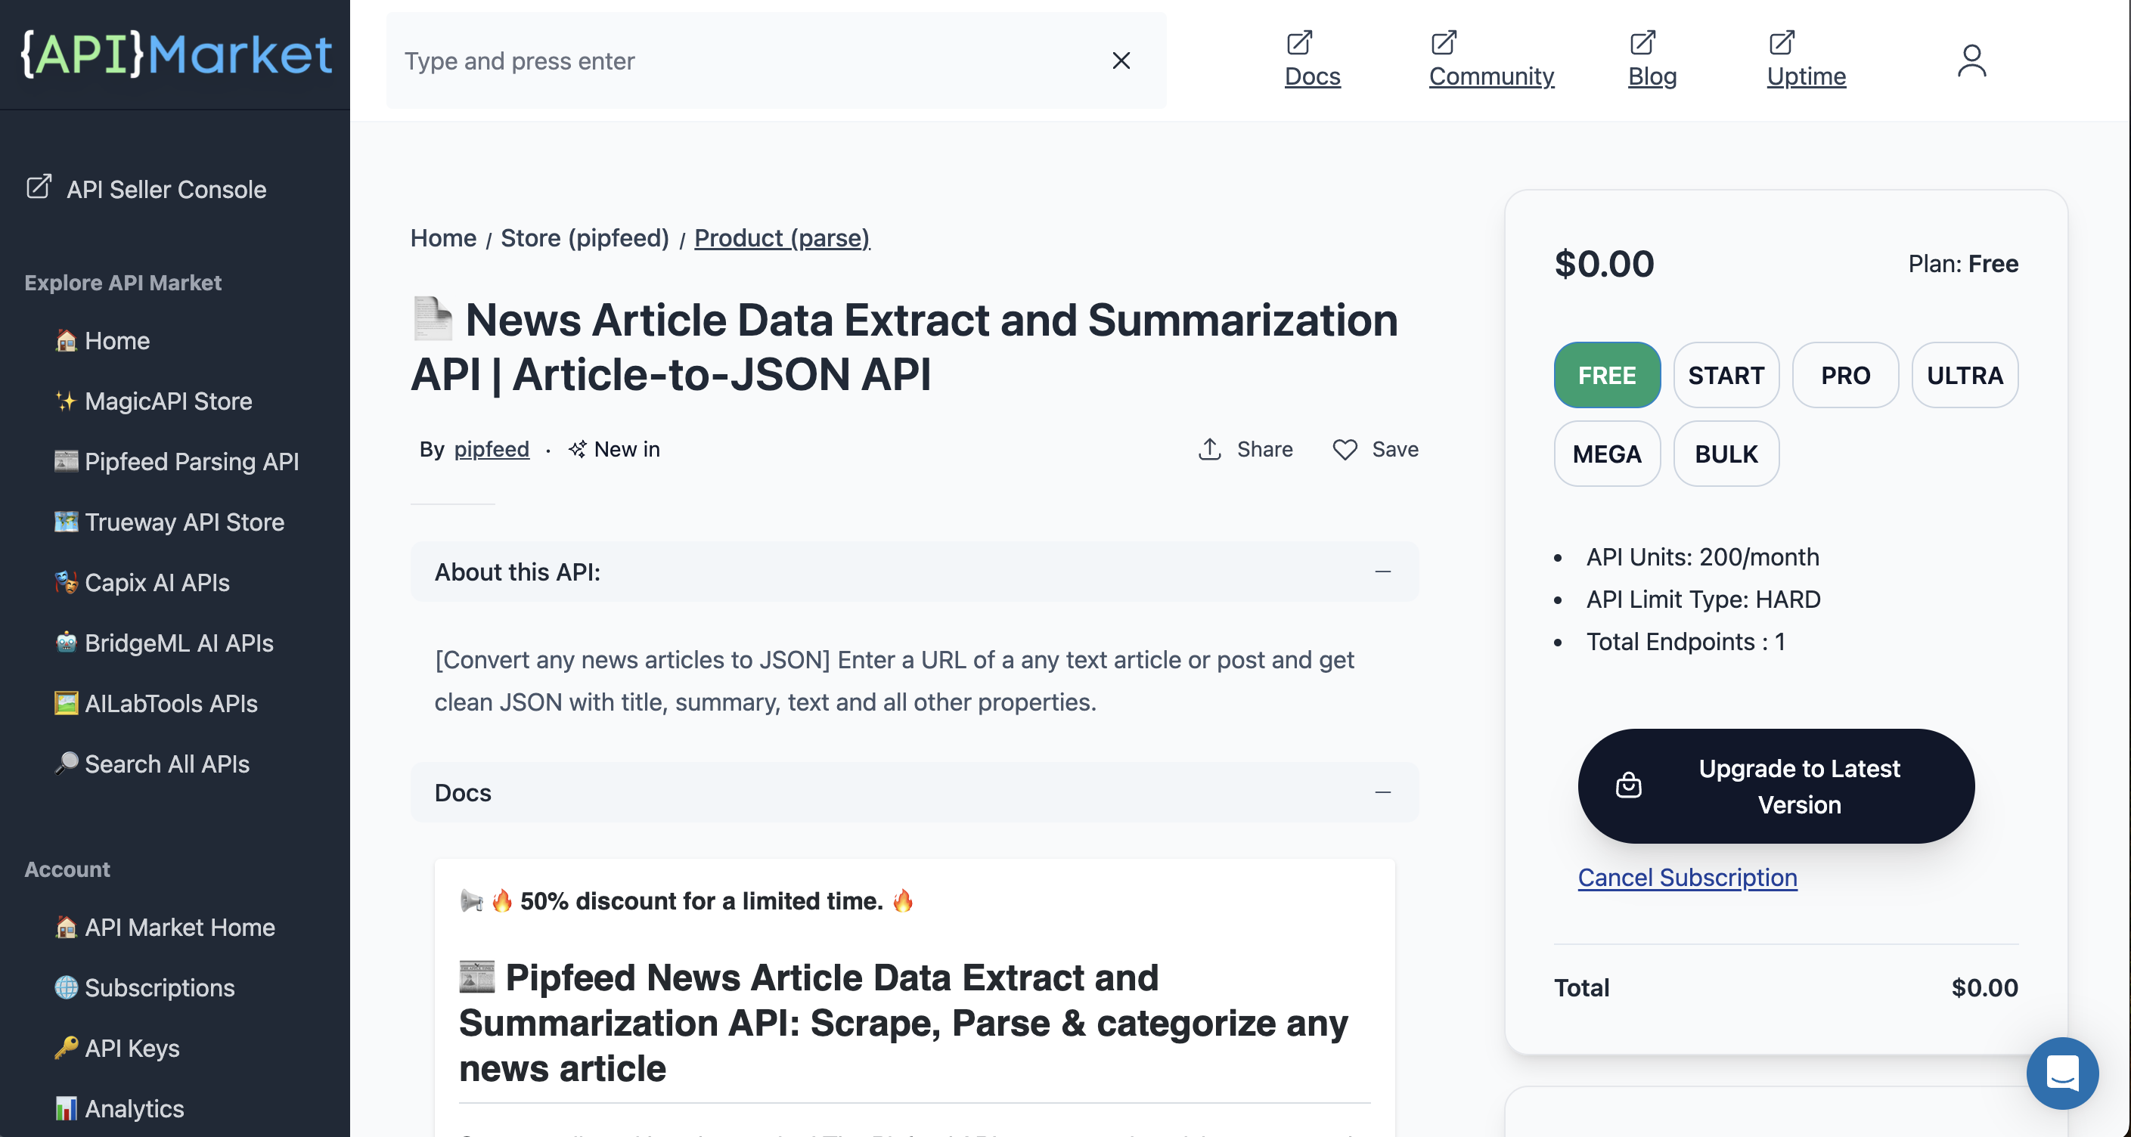This screenshot has width=2131, height=1137.
Task: Select the START plan
Action: 1726,374
